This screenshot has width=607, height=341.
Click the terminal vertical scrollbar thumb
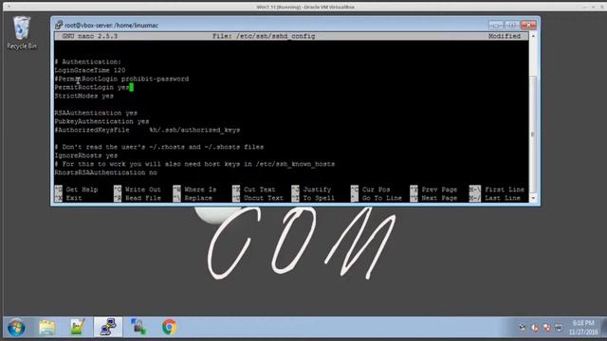tap(533, 135)
